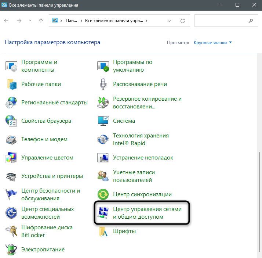This screenshot has height=258, width=262.
Task: Open Центр управления сетями и общим доступом
Action: tap(147, 213)
